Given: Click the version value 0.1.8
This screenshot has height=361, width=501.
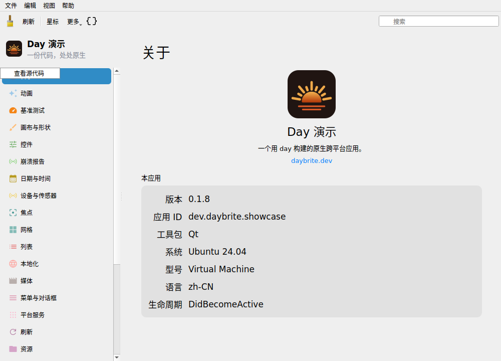Looking at the screenshot, I should coord(199,199).
